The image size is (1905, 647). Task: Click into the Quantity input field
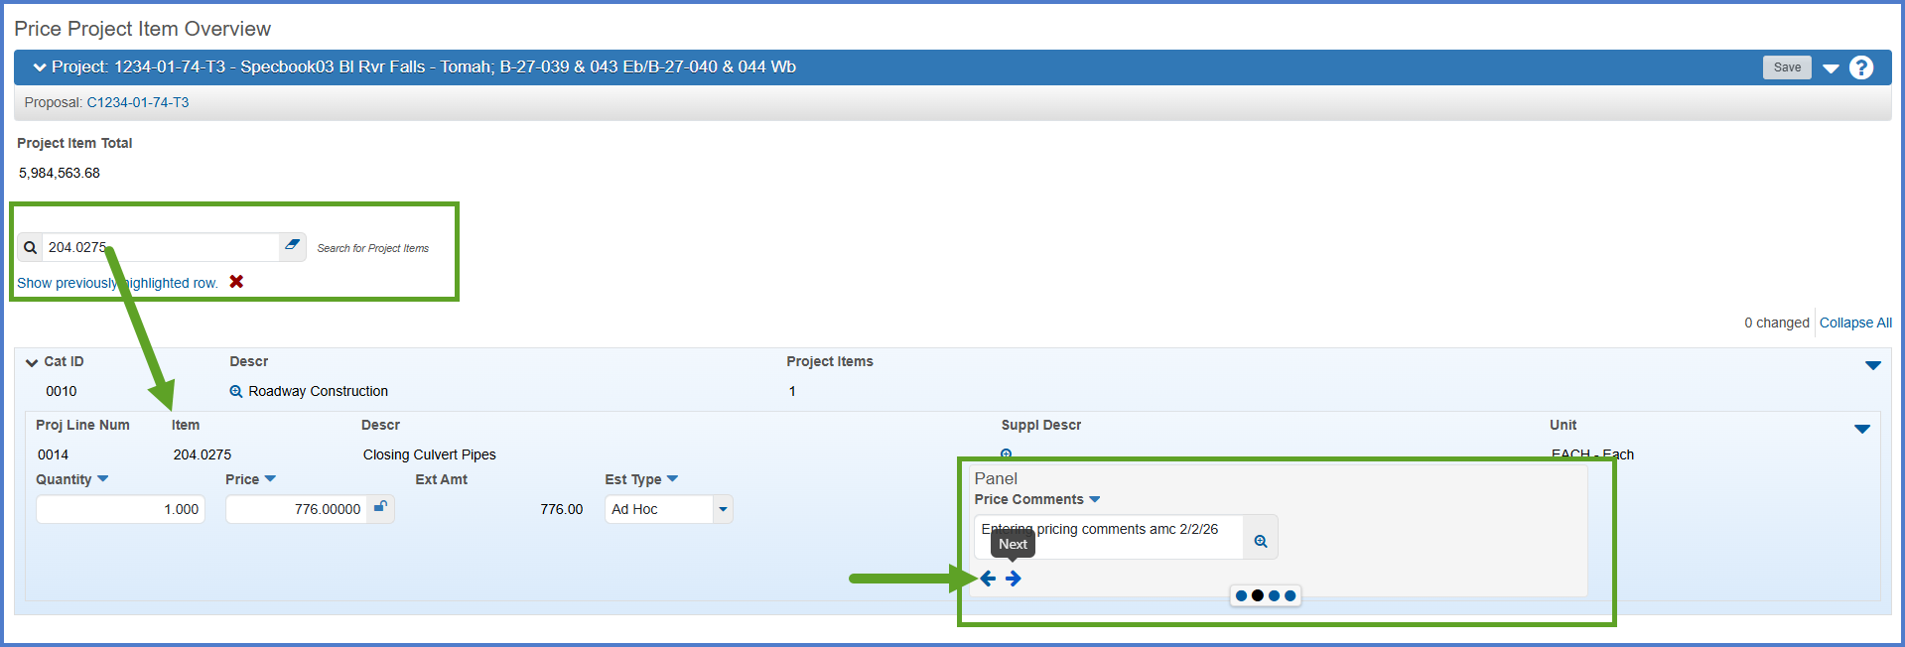pos(120,509)
